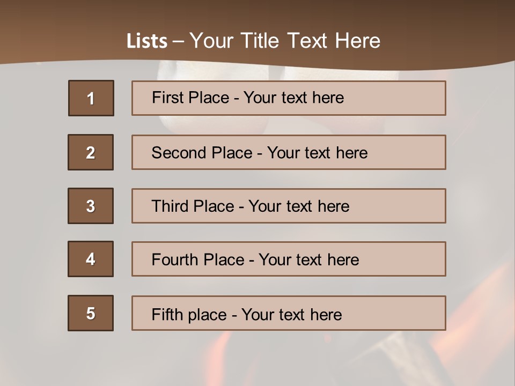Click the slide title text
The height and width of the screenshot is (386, 515).
(x=253, y=41)
